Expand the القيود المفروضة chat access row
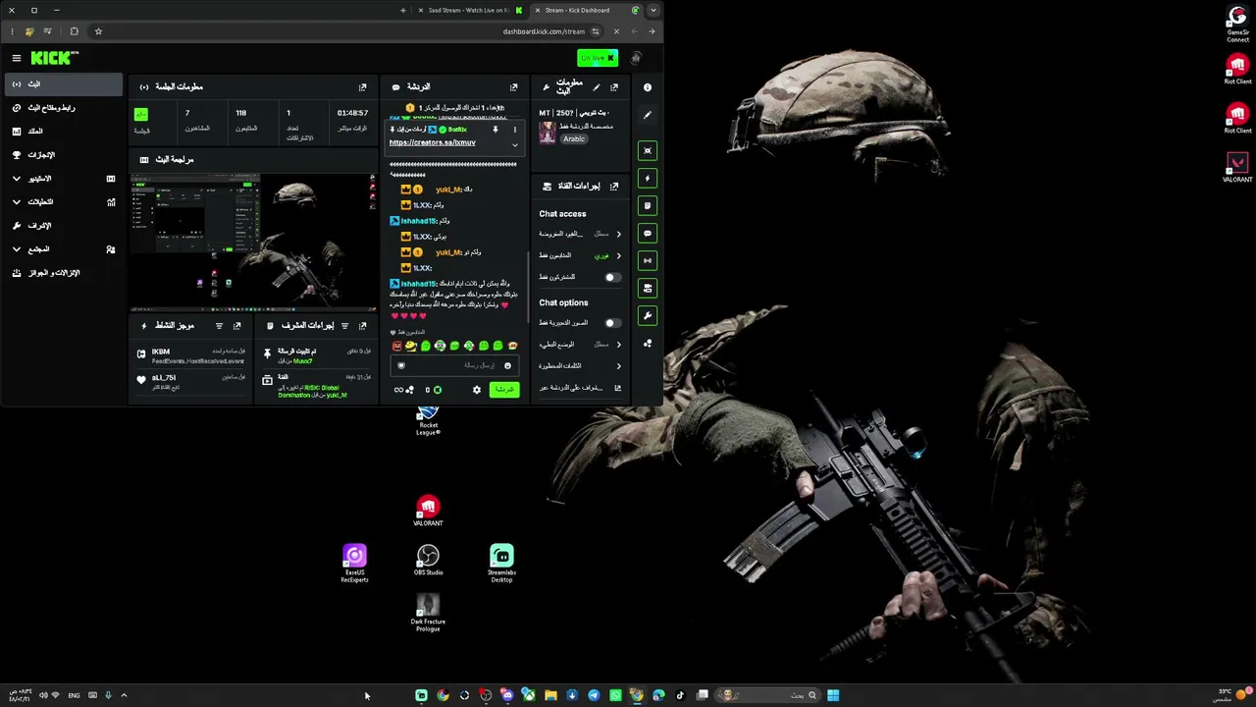This screenshot has width=1256, height=707. [x=580, y=234]
